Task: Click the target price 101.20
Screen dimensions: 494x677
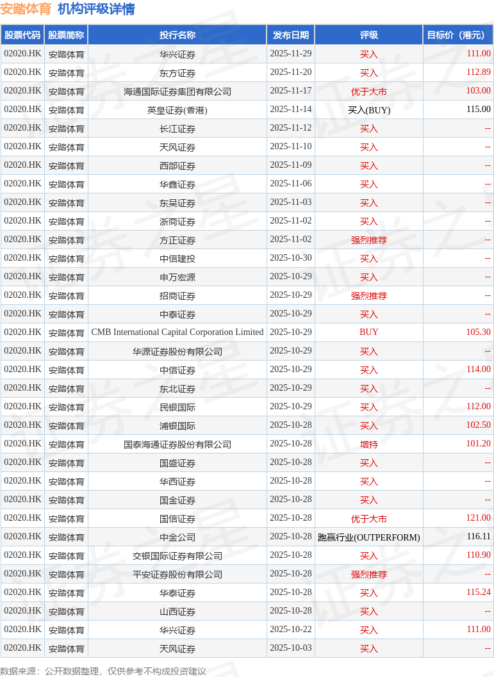Action: 479,443
